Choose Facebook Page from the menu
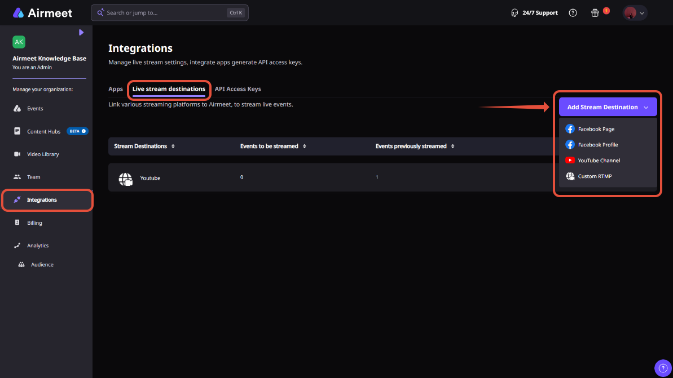673x378 pixels. [608, 129]
